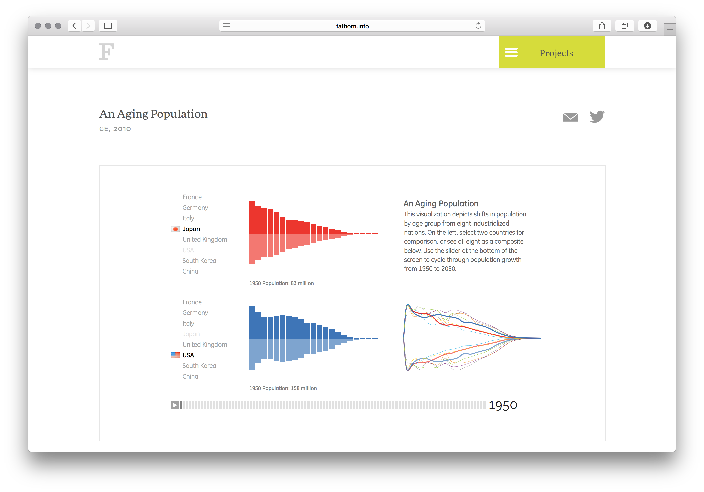Click the Fathom F logo
704x492 pixels.
pos(106,52)
